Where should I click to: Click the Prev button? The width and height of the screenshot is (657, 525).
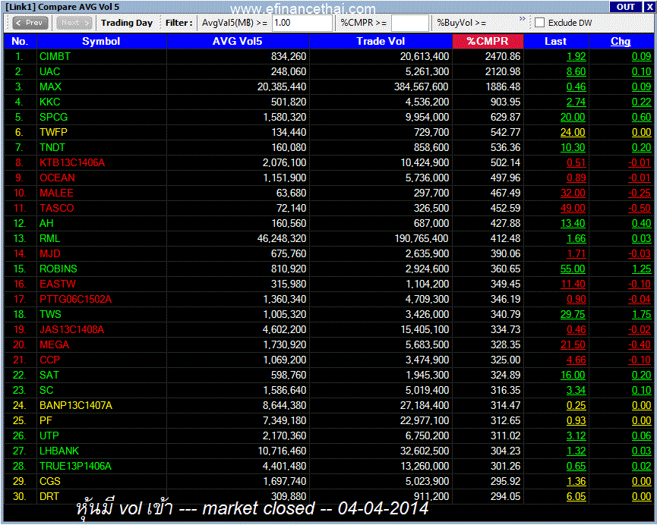tap(30, 23)
